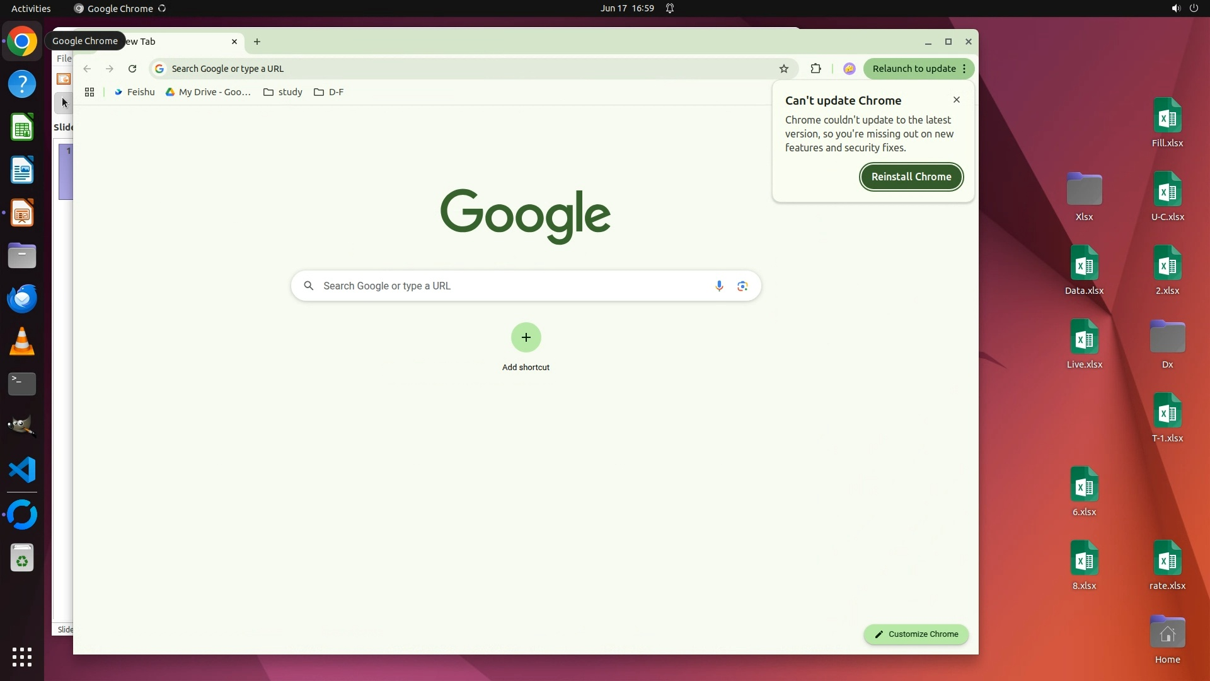Expand the study bookmarks folder

(x=283, y=92)
